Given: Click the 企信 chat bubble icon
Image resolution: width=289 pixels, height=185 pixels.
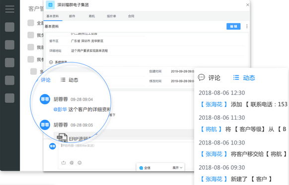Looking at the screenshot, I should [x=141, y=168].
